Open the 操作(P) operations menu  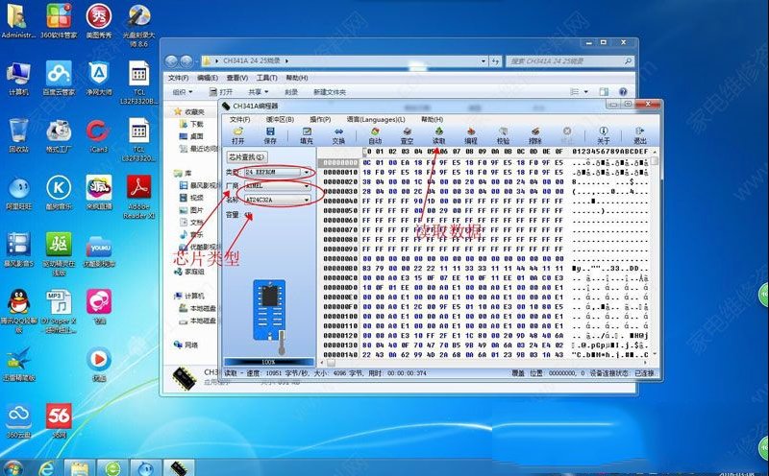320,120
